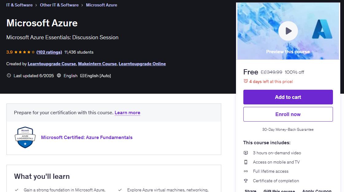The width and height of the screenshot is (344, 192).
Task: Open the Learn more certification link
Action: (x=127, y=112)
